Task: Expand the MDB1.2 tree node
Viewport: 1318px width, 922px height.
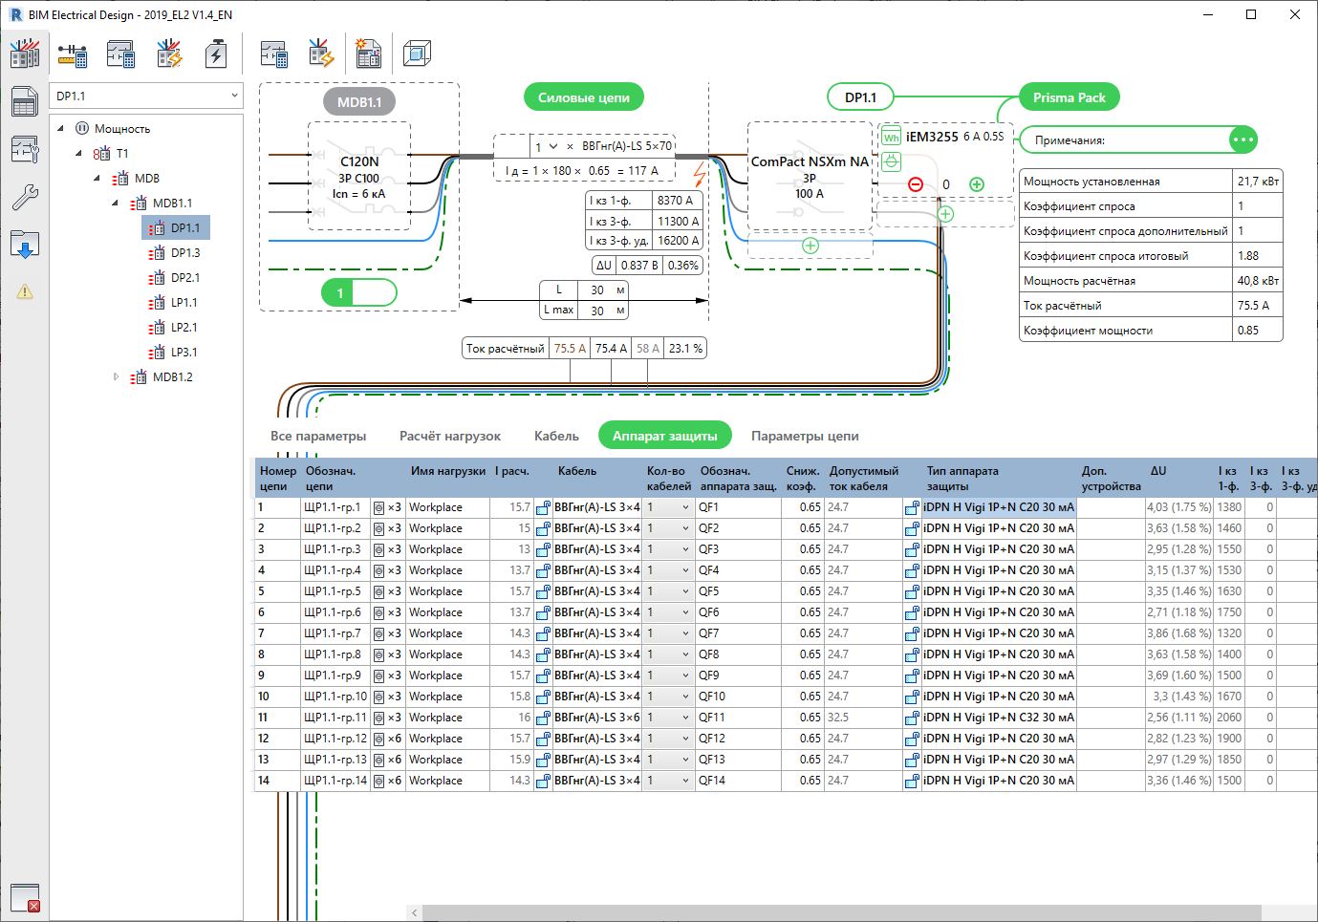Action: 117,377
